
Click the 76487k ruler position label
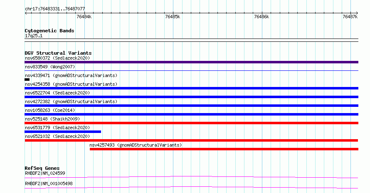click(350, 17)
